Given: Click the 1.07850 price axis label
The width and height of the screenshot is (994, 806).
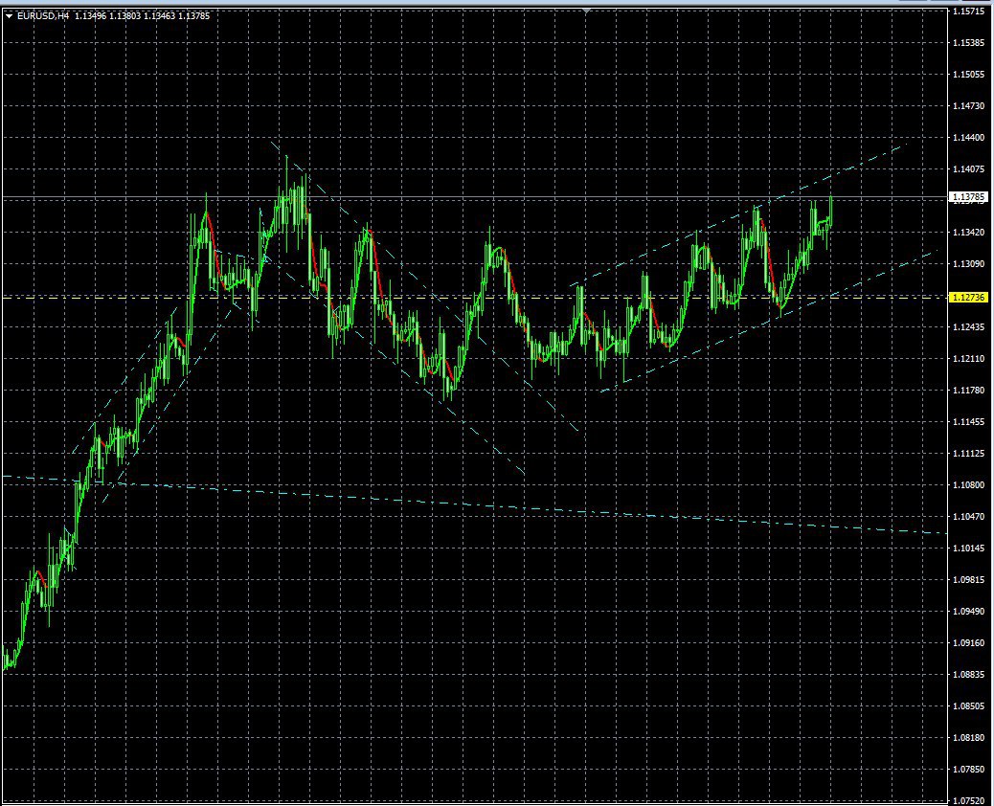Looking at the screenshot, I should 969,770.
